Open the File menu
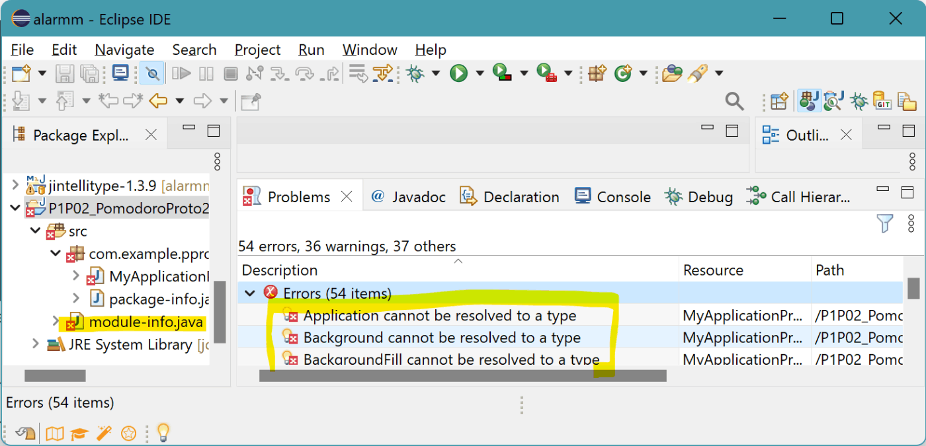This screenshot has height=446, width=926. [22, 50]
